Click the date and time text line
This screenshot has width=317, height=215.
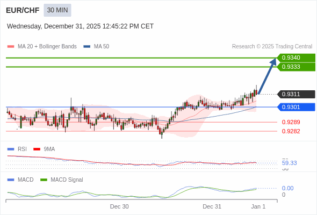[80, 26]
